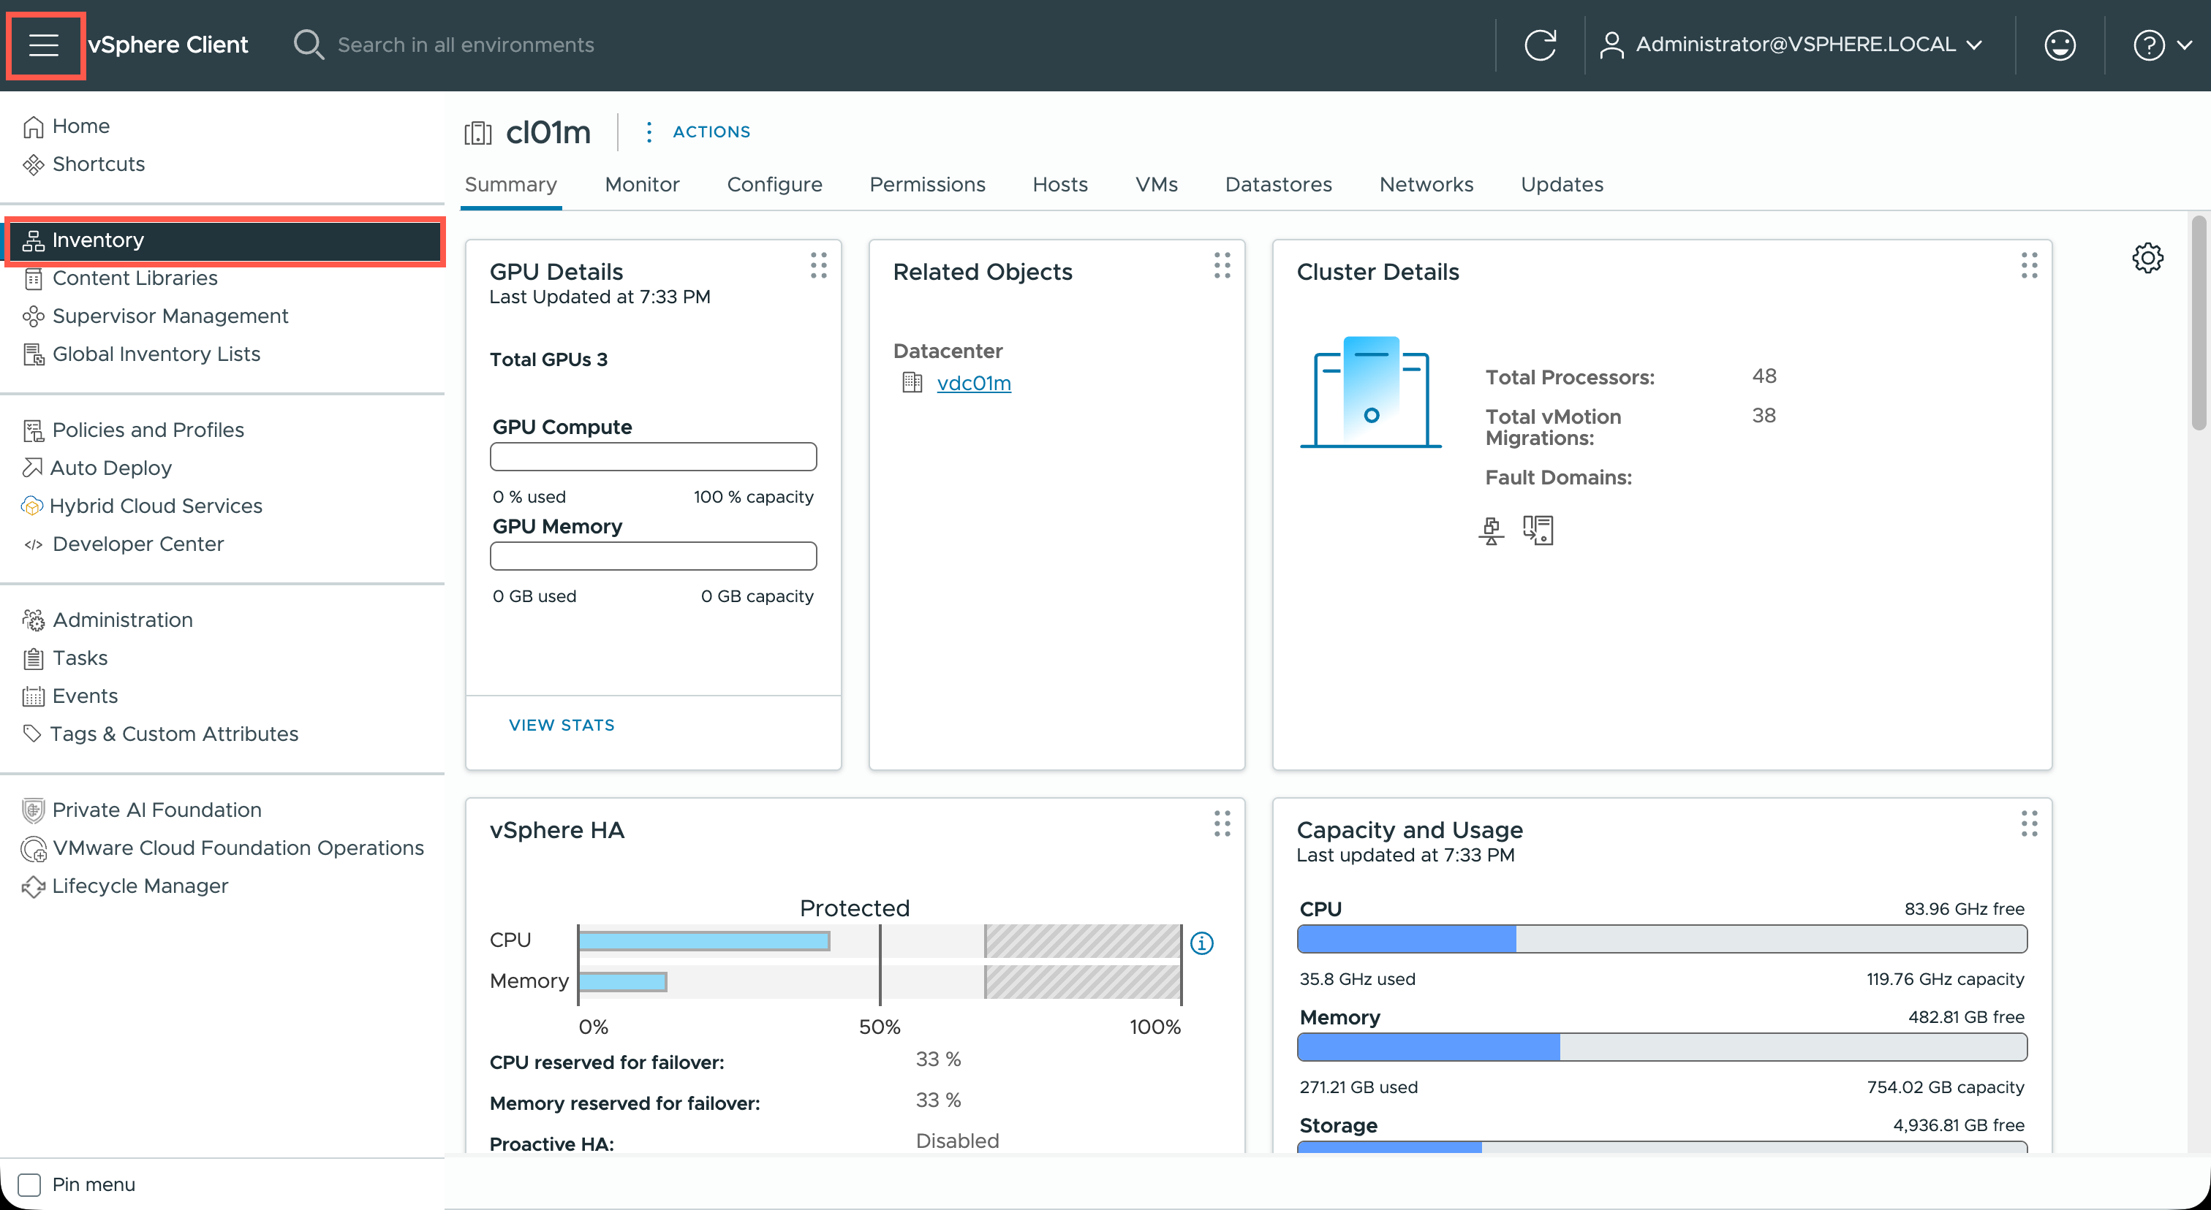Open the Help dropdown menu
2211x1210 pixels.
[x=2162, y=45]
